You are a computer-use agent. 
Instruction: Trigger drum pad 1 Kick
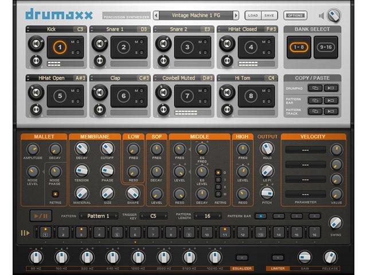point(60,47)
